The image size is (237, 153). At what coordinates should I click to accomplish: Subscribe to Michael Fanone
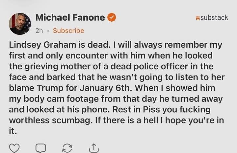(x=68, y=31)
